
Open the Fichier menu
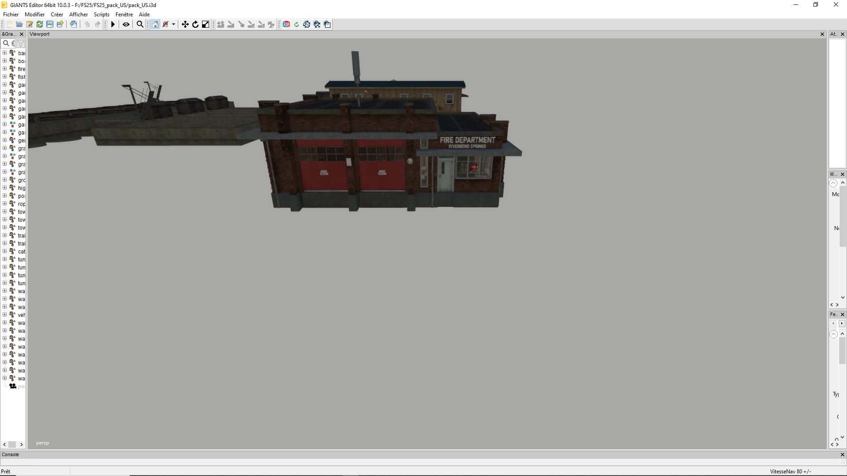pos(11,15)
